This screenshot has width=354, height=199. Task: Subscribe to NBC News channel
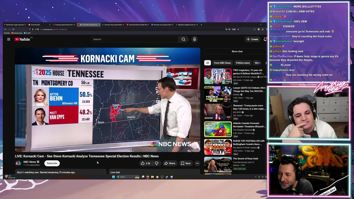52,163
